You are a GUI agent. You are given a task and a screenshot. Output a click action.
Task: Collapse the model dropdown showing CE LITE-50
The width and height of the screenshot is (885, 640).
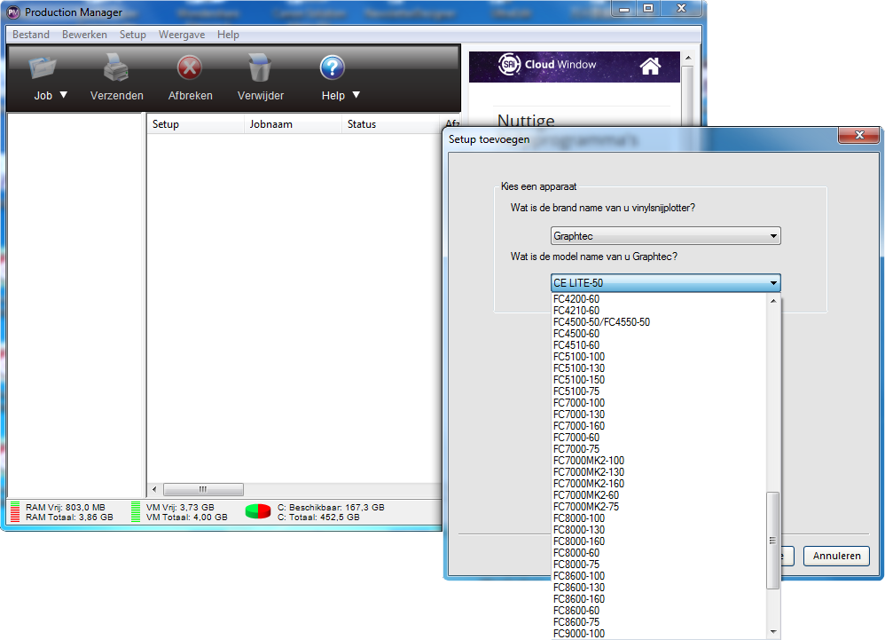(665, 282)
